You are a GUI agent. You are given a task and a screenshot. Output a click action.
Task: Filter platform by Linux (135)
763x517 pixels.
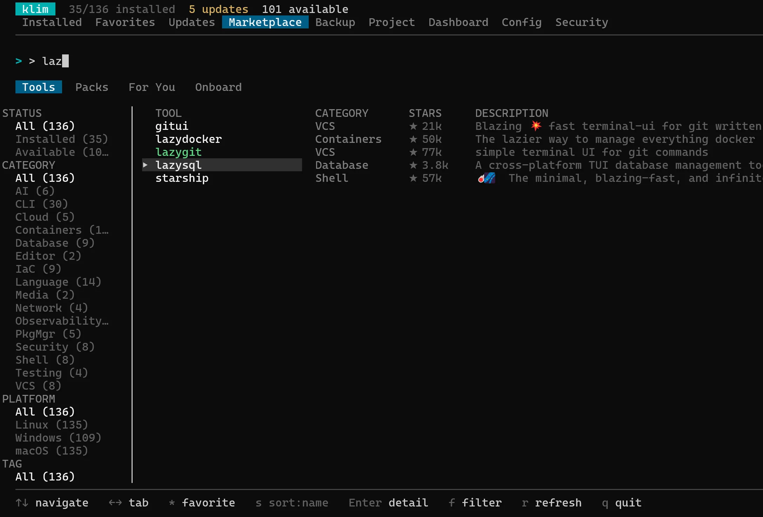coord(52,425)
